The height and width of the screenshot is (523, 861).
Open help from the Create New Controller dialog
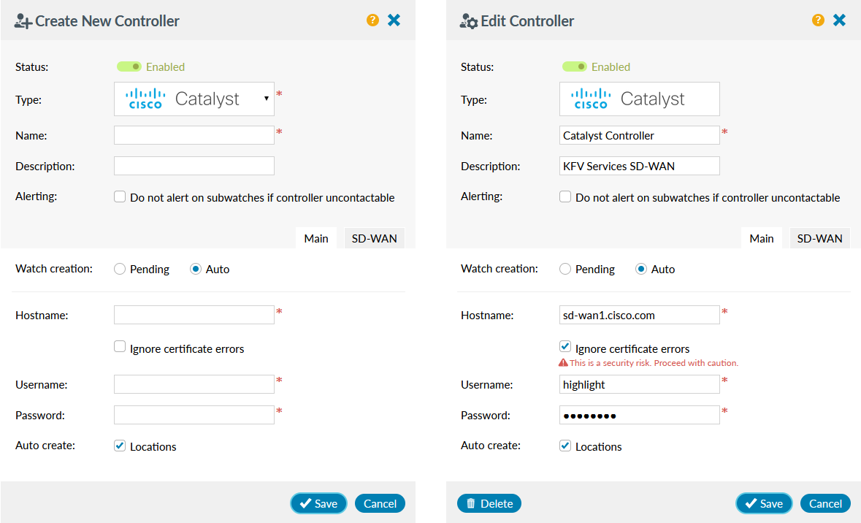tap(372, 20)
